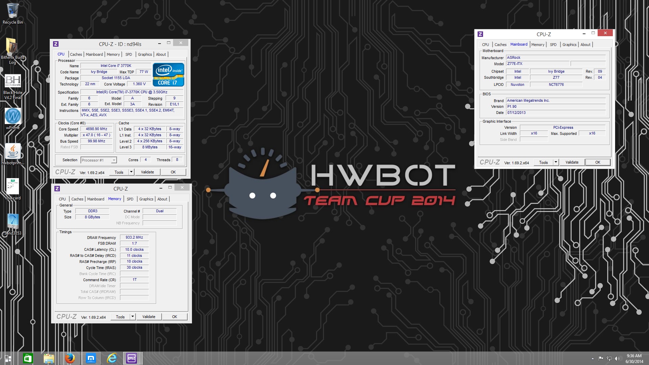This screenshot has height=365, width=649.
Task: Open the Windows Store taskbar icon
Action: (28, 358)
